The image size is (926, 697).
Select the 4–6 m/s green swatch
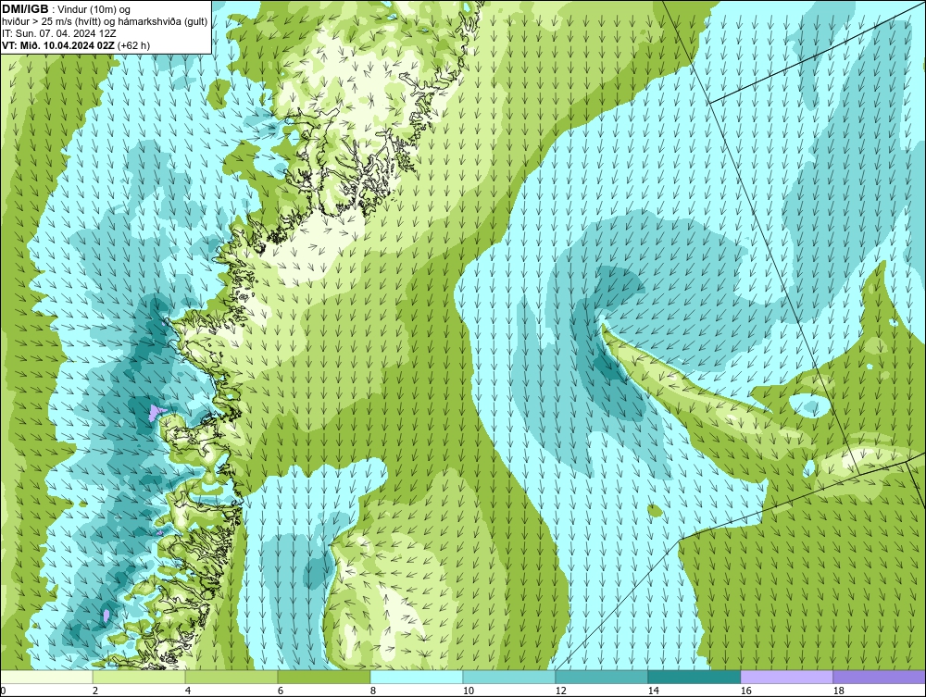(x=231, y=677)
